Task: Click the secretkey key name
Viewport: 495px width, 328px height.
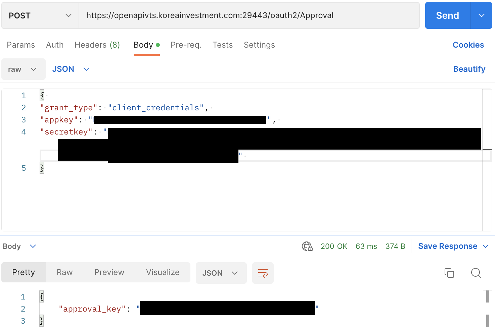Action: [66, 132]
